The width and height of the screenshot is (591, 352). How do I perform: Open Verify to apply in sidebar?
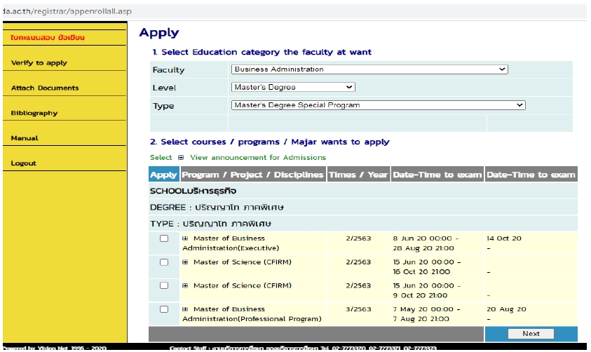click(x=39, y=63)
